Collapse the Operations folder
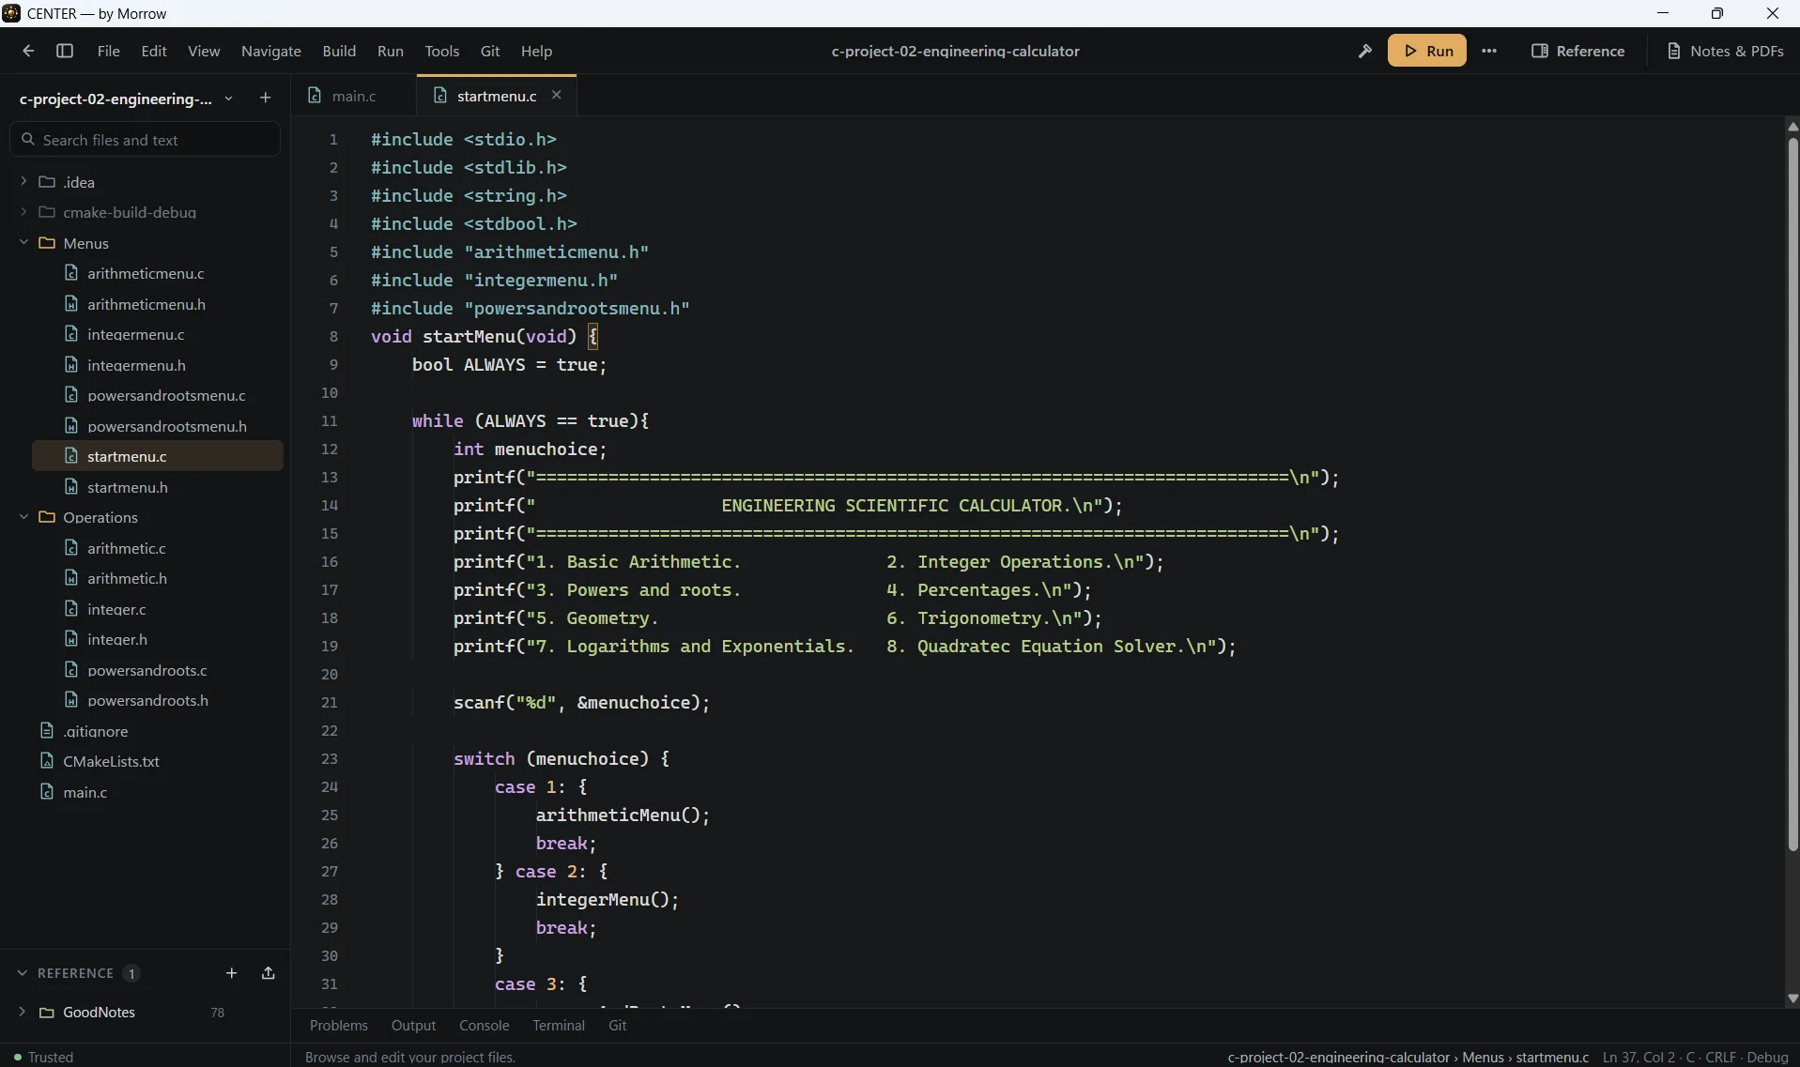The image size is (1800, 1067). pos(23,517)
